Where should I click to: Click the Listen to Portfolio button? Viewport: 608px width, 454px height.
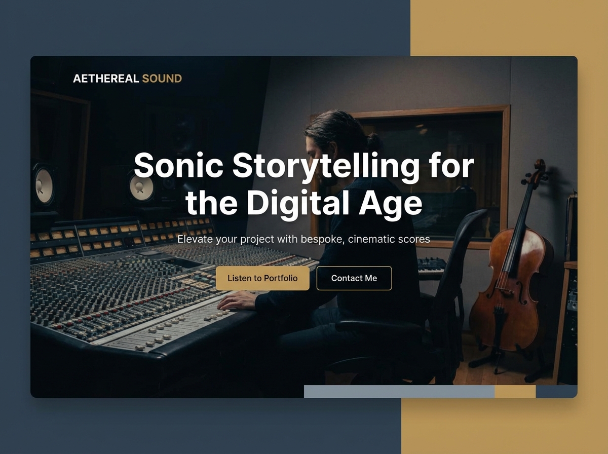[262, 278]
